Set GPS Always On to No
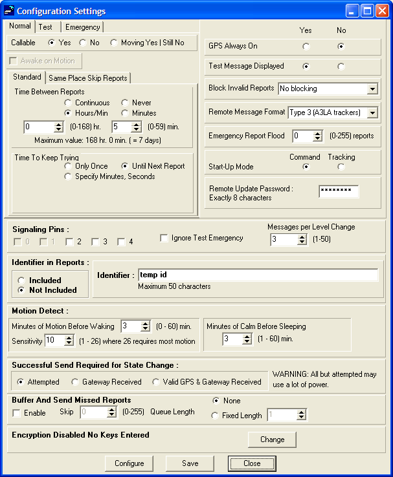 (x=341, y=47)
